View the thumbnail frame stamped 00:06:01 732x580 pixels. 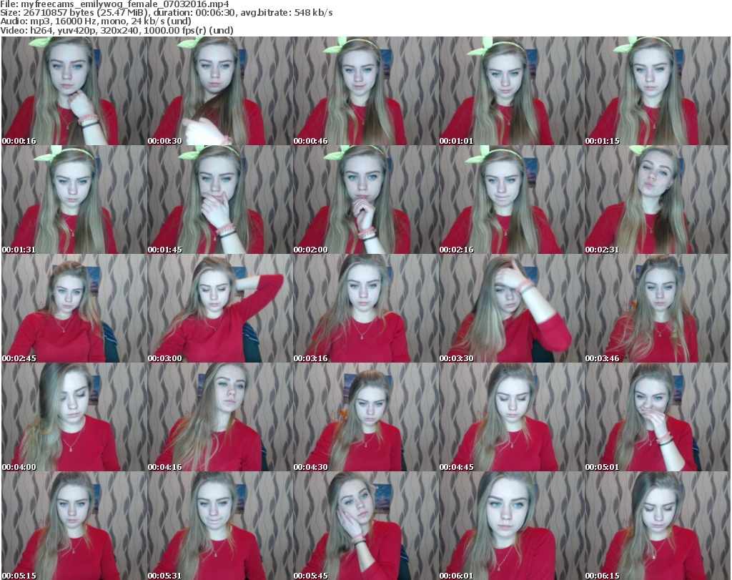click(x=512, y=526)
